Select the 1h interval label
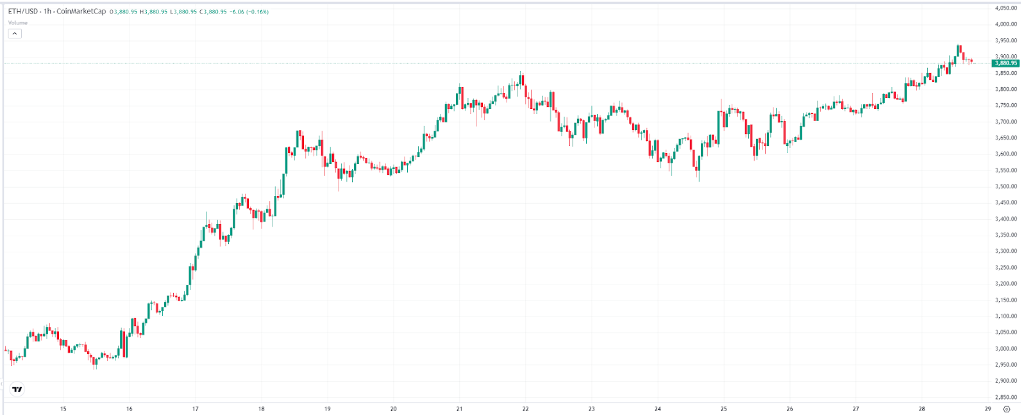The image size is (1026, 415). point(47,12)
